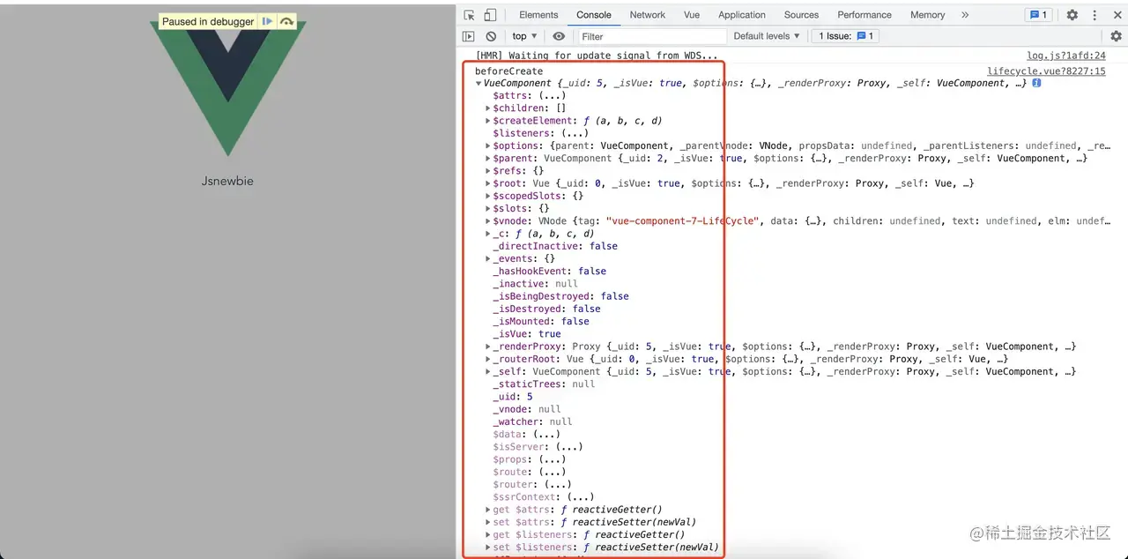
Task: Go to the Performance tab
Action: tap(865, 15)
